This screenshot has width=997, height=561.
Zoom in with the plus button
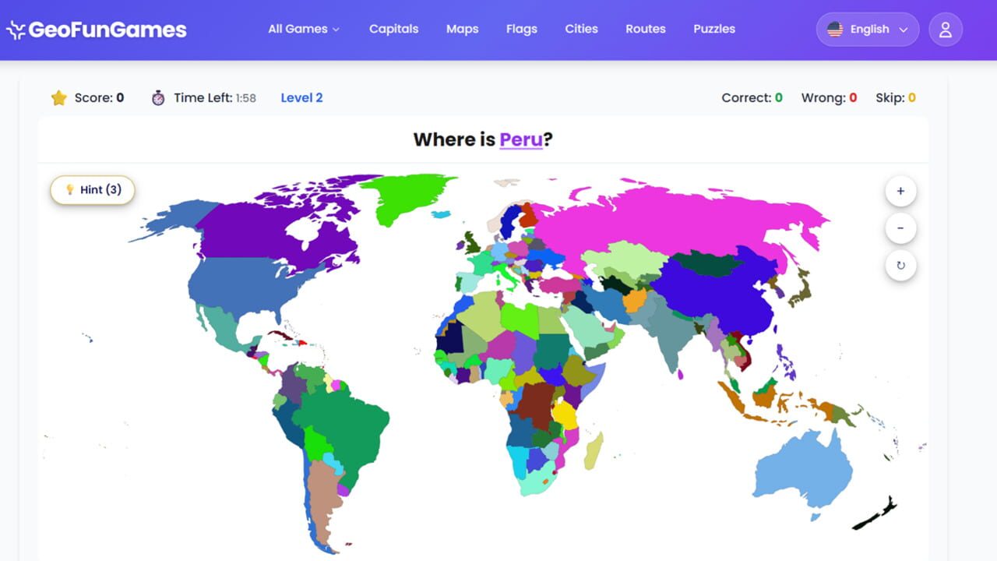(900, 191)
